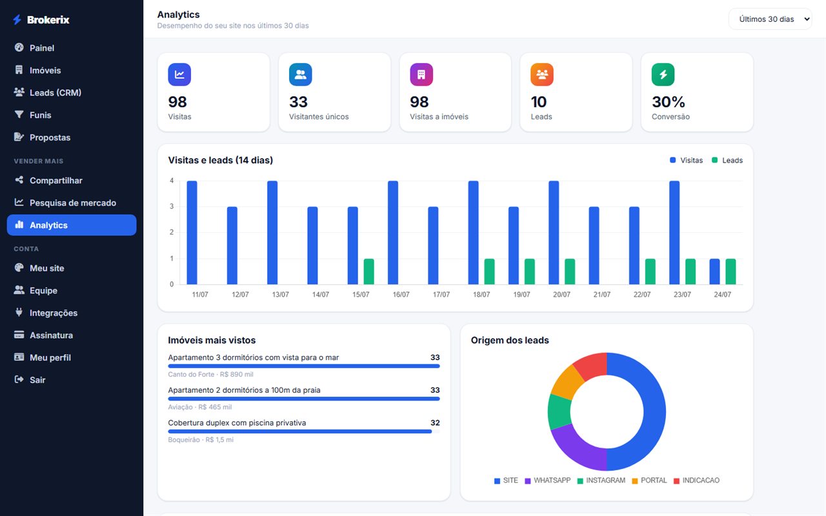
Task: Click the Integrações plug icon
Action: (19, 313)
